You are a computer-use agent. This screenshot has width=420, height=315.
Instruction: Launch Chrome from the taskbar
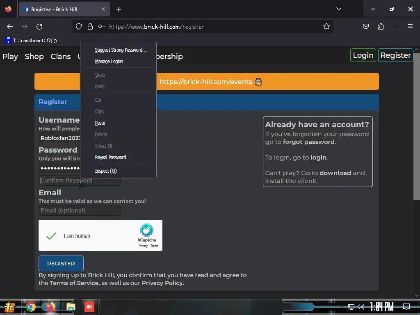[31, 307]
